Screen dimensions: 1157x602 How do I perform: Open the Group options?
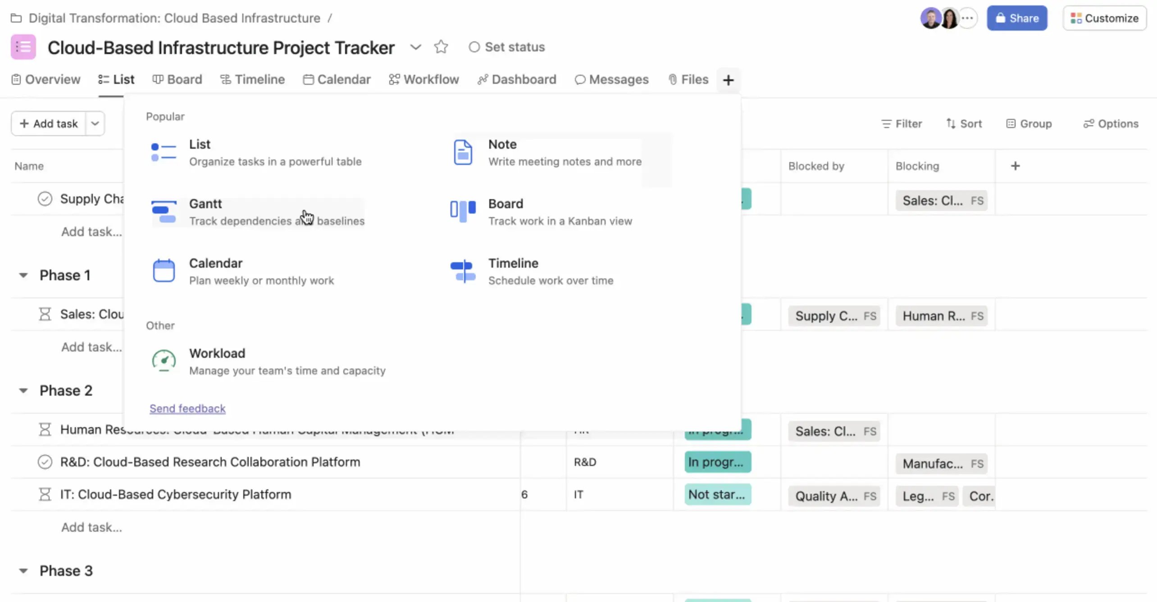tap(1029, 123)
